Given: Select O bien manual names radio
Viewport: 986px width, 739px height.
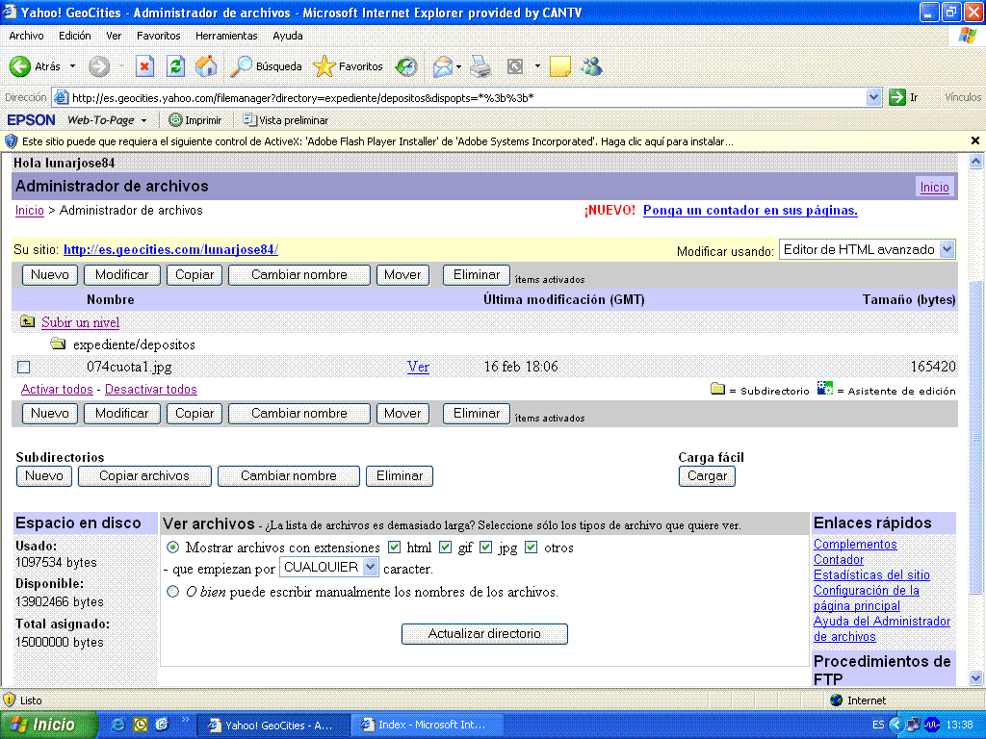Looking at the screenshot, I should 172,592.
